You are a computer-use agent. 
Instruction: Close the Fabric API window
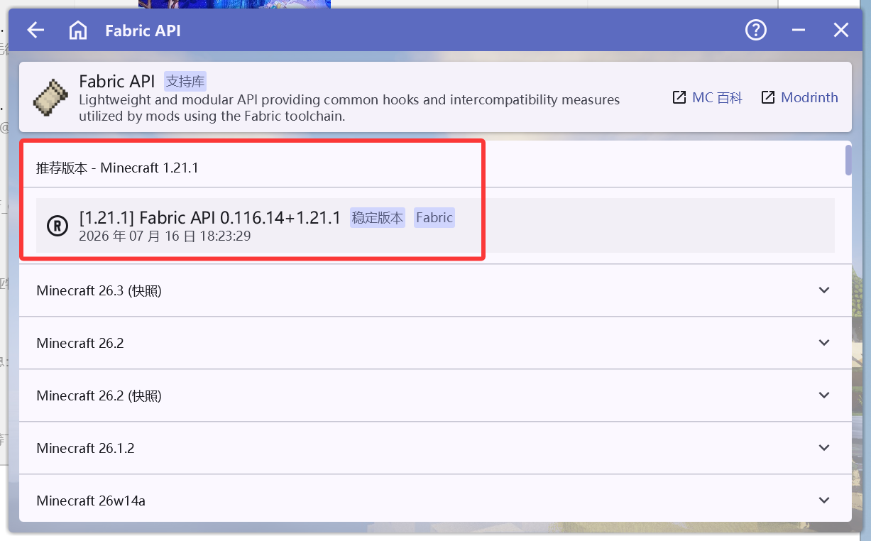coord(841,30)
